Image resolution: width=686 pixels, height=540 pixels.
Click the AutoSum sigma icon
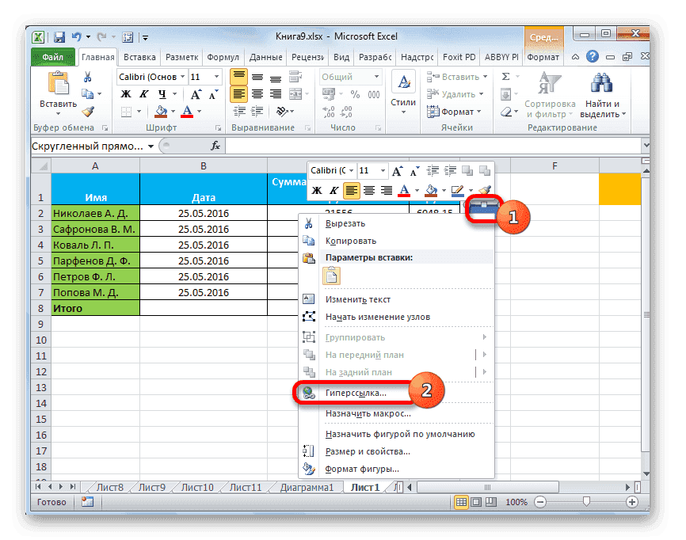506,75
